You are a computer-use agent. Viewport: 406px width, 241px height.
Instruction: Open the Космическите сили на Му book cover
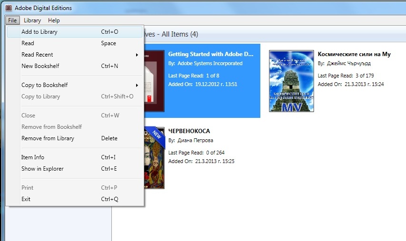(291, 81)
